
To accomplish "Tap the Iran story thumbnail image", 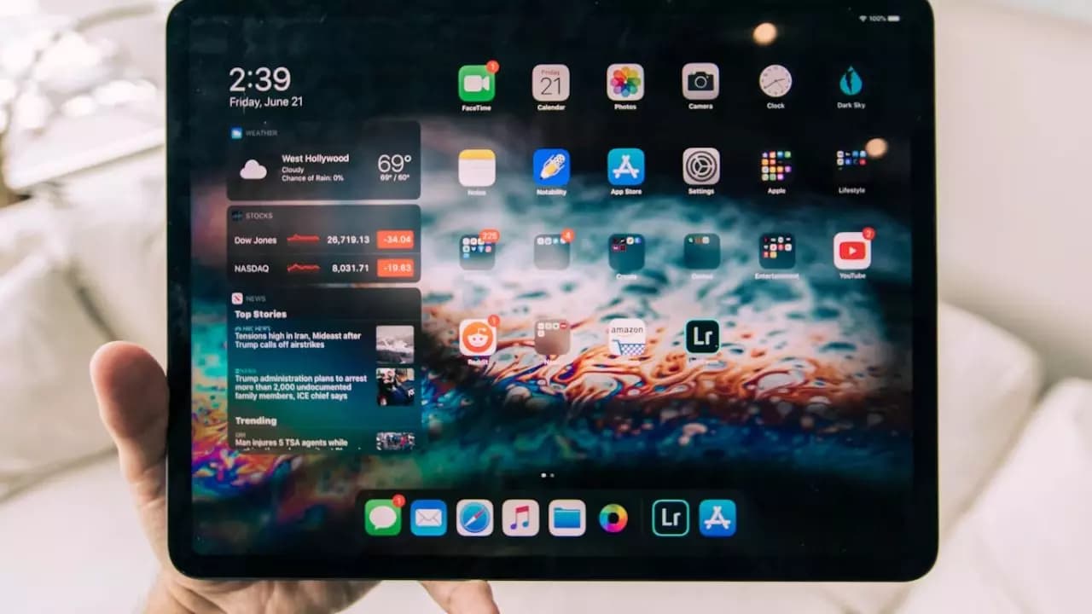I will click(395, 343).
